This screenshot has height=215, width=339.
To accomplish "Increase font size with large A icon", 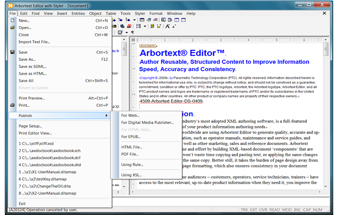I will point(168,26).
